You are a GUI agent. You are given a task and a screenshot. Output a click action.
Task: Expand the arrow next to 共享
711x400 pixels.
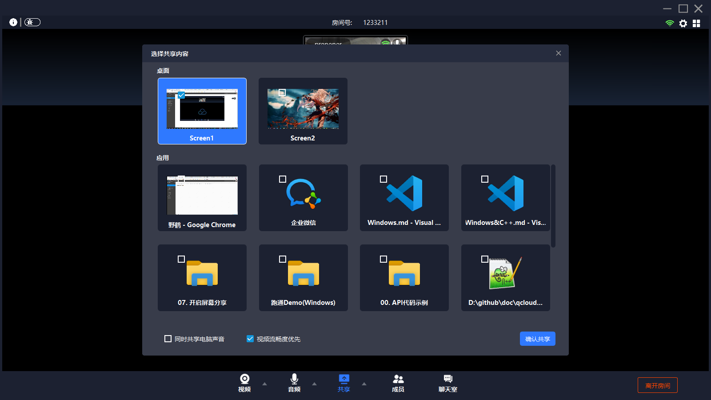click(364, 384)
